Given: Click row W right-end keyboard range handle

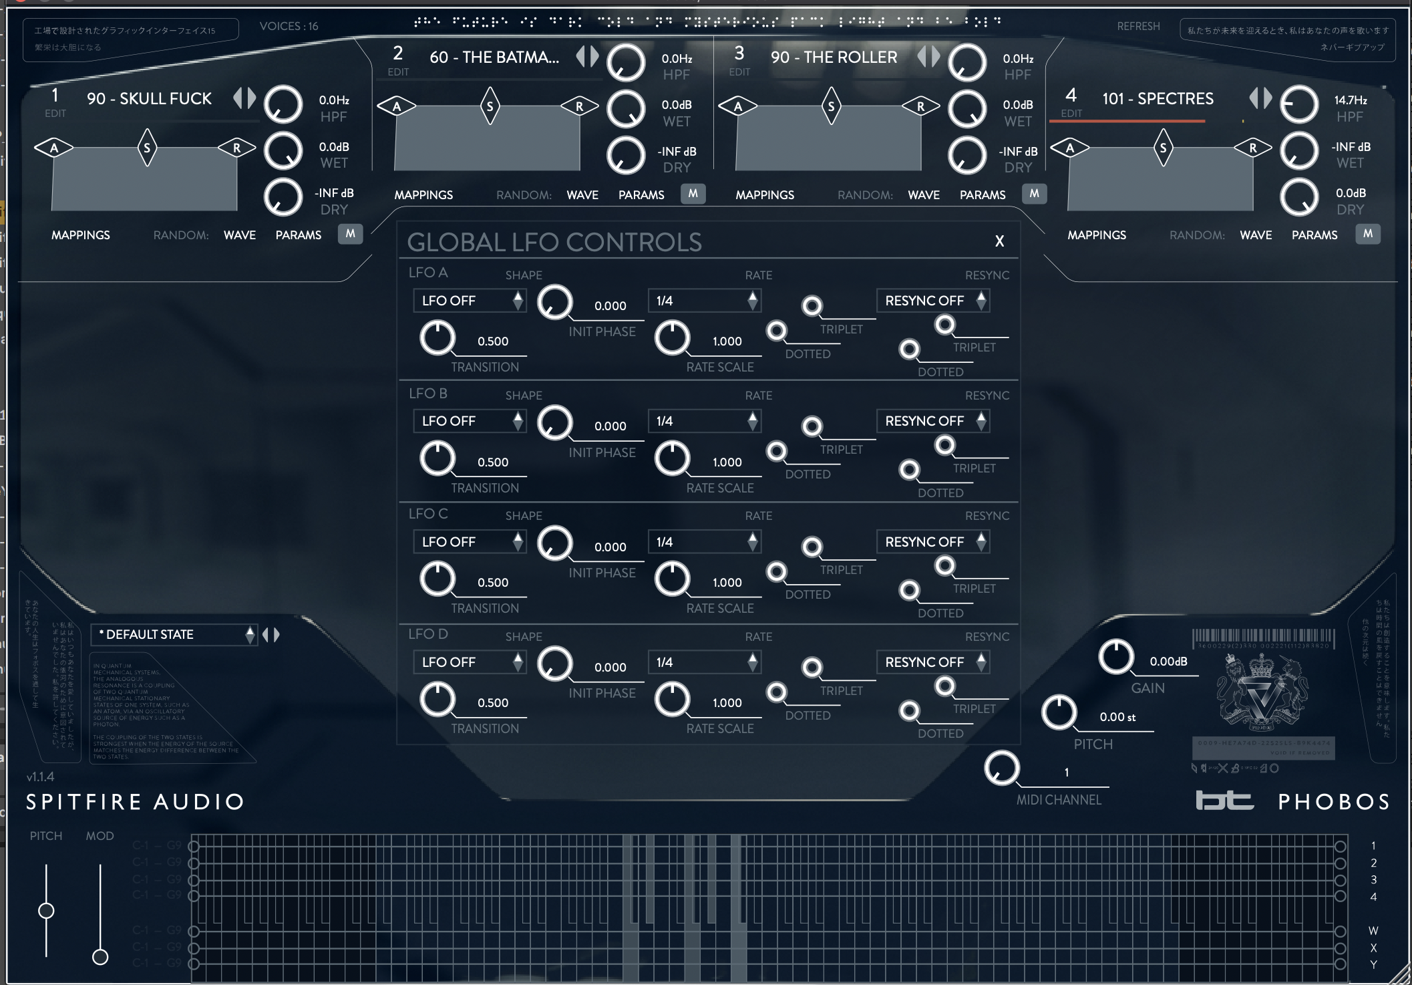Looking at the screenshot, I should click(x=1340, y=932).
